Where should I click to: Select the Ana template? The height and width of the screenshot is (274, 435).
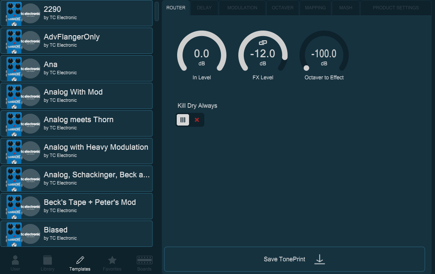[x=76, y=68]
